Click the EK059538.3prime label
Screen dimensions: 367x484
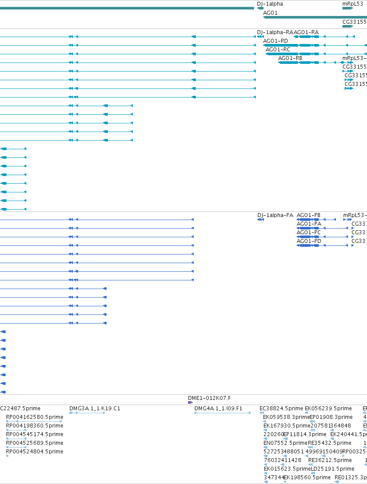tap(286, 417)
